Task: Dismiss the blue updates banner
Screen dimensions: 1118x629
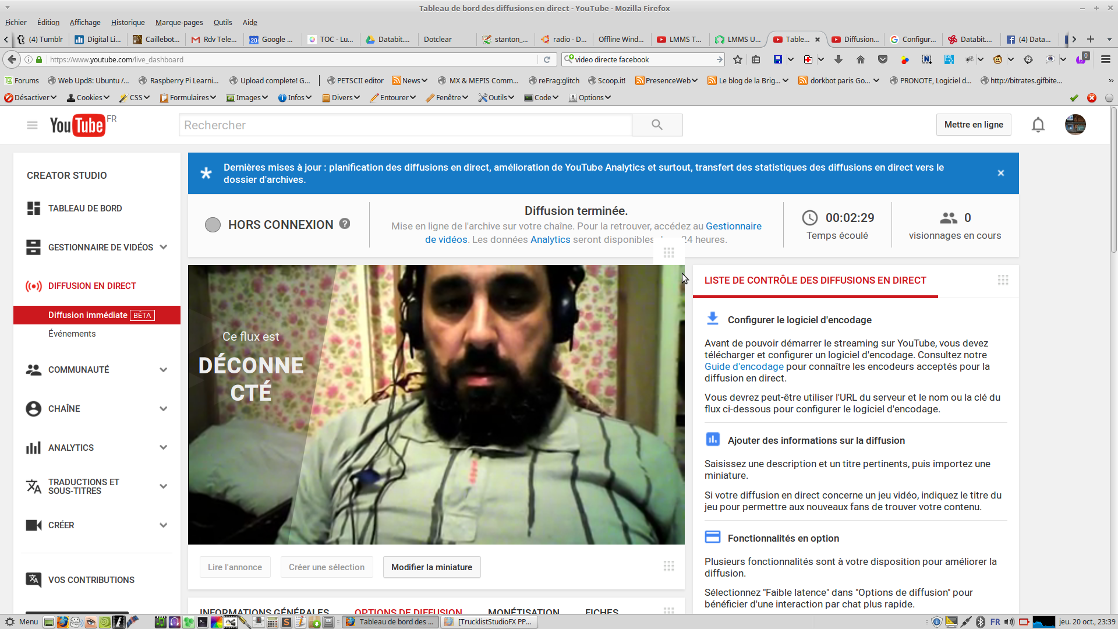Action: click(x=1000, y=173)
